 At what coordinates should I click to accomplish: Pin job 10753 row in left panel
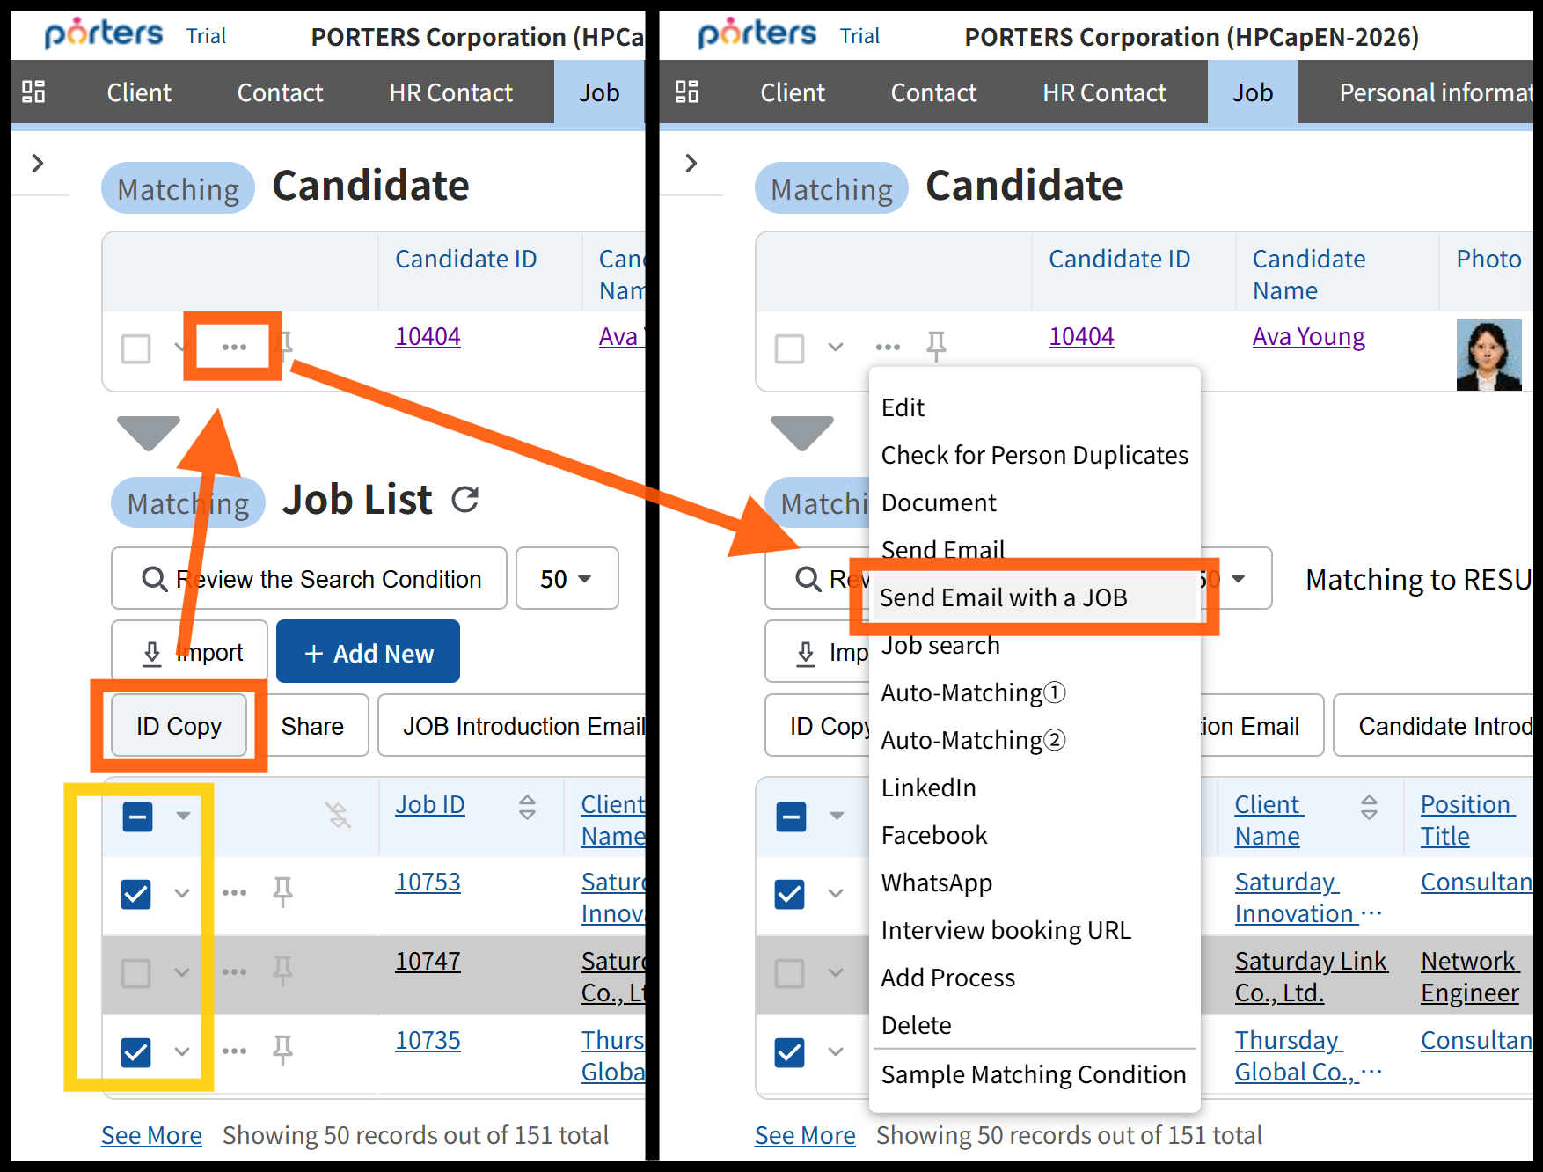pyautogui.click(x=282, y=892)
